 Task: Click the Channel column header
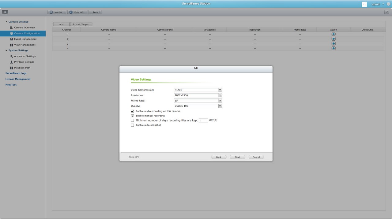(66, 30)
